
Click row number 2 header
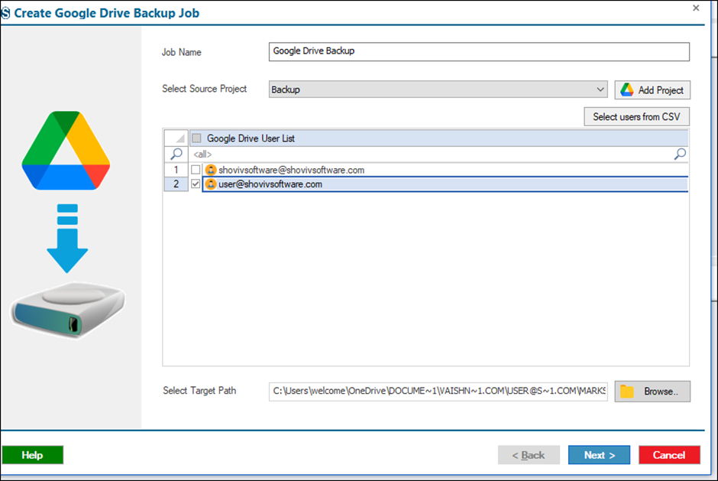click(176, 184)
